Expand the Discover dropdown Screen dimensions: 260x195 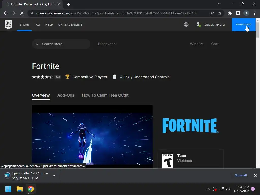[x=107, y=44]
